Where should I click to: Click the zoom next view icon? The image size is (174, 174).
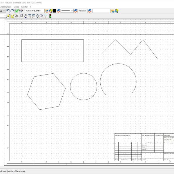coord(34,16)
